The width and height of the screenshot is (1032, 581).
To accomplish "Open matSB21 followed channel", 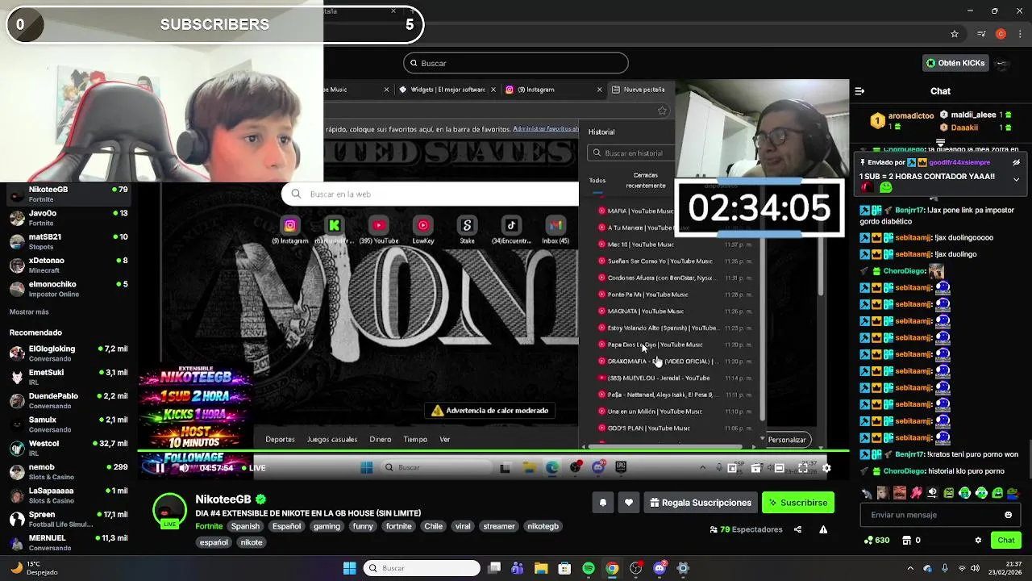I will tap(69, 241).
